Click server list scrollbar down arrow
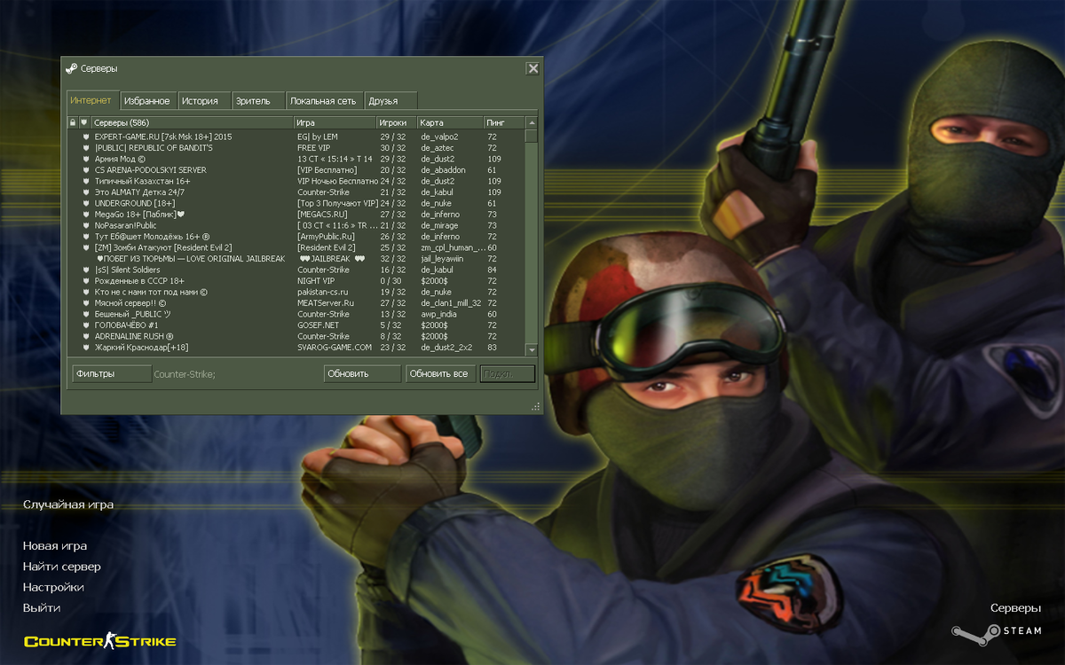This screenshot has height=665, width=1065. click(531, 349)
